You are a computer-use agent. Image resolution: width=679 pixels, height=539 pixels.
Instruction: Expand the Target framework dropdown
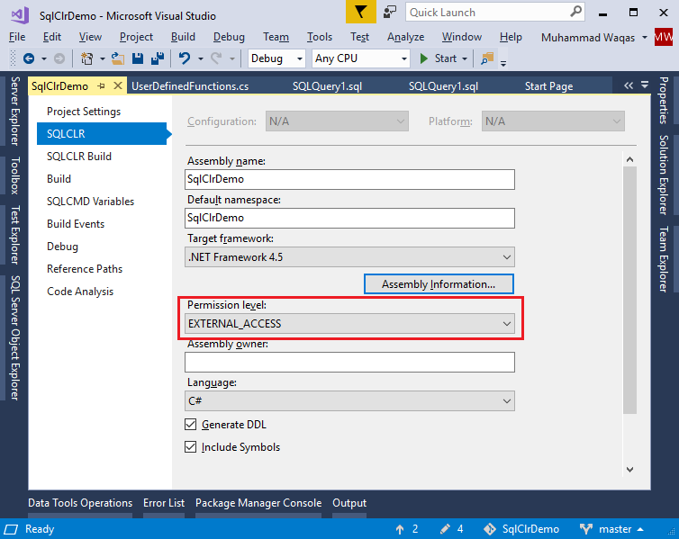(349, 257)
